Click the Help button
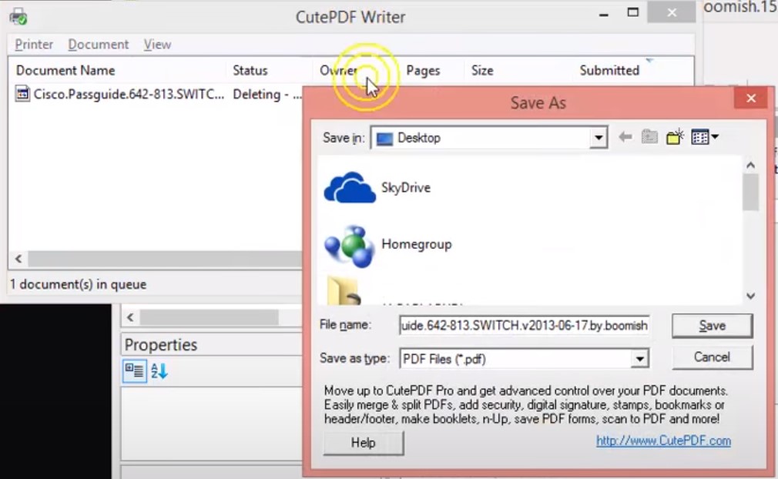Viewport: 778px width, 479px height. 364,443
